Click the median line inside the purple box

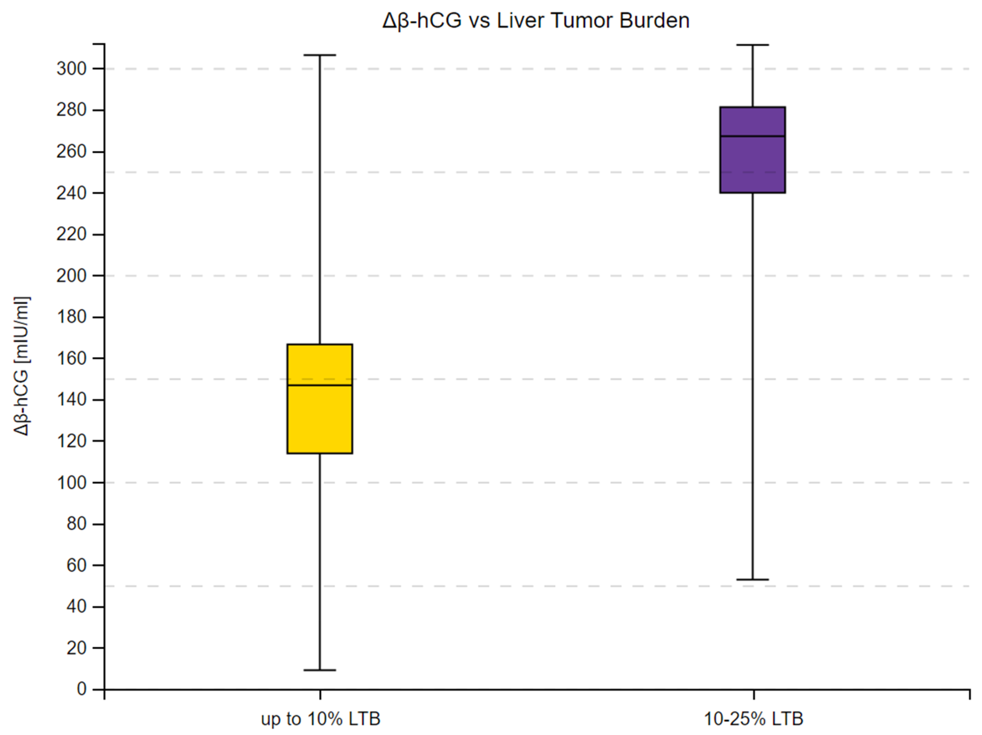[x=752, y=136]
